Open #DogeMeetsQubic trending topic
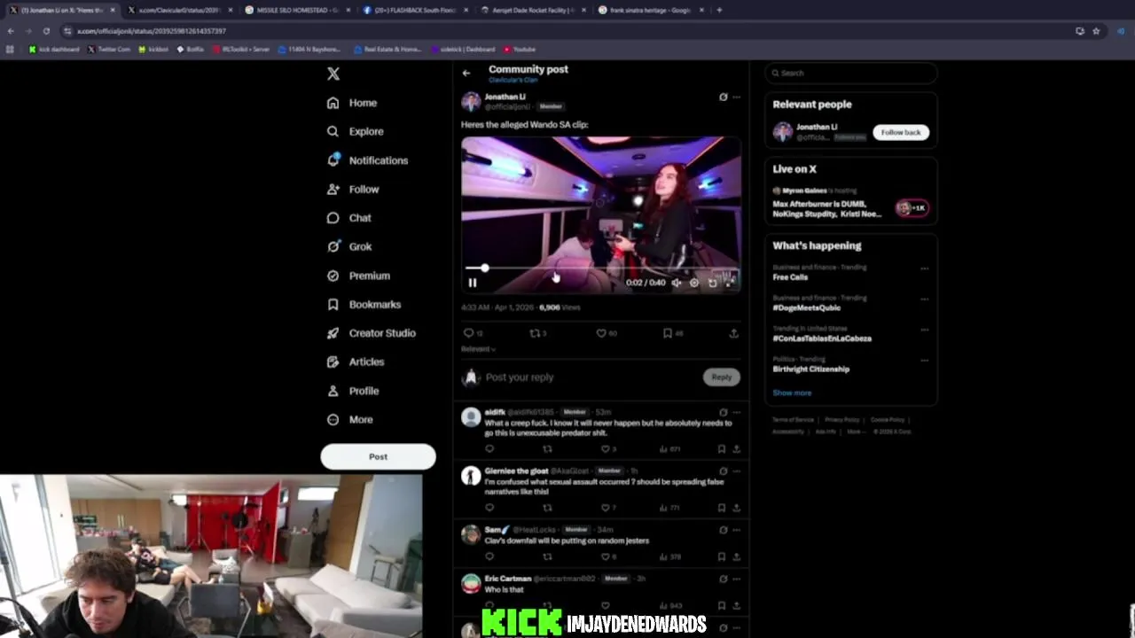The width and height of the screenshot is (1135, 638). [806, 307]
